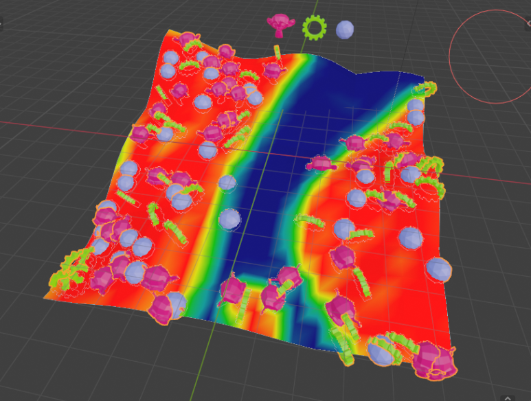Screen dimensions: 531x401
Task: Select the lavender sphere above the terrain
Action: click(345, 30)
